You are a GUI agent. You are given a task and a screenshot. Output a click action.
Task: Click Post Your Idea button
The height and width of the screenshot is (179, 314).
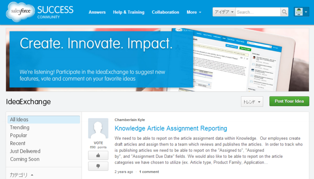[x=289, y=101]
